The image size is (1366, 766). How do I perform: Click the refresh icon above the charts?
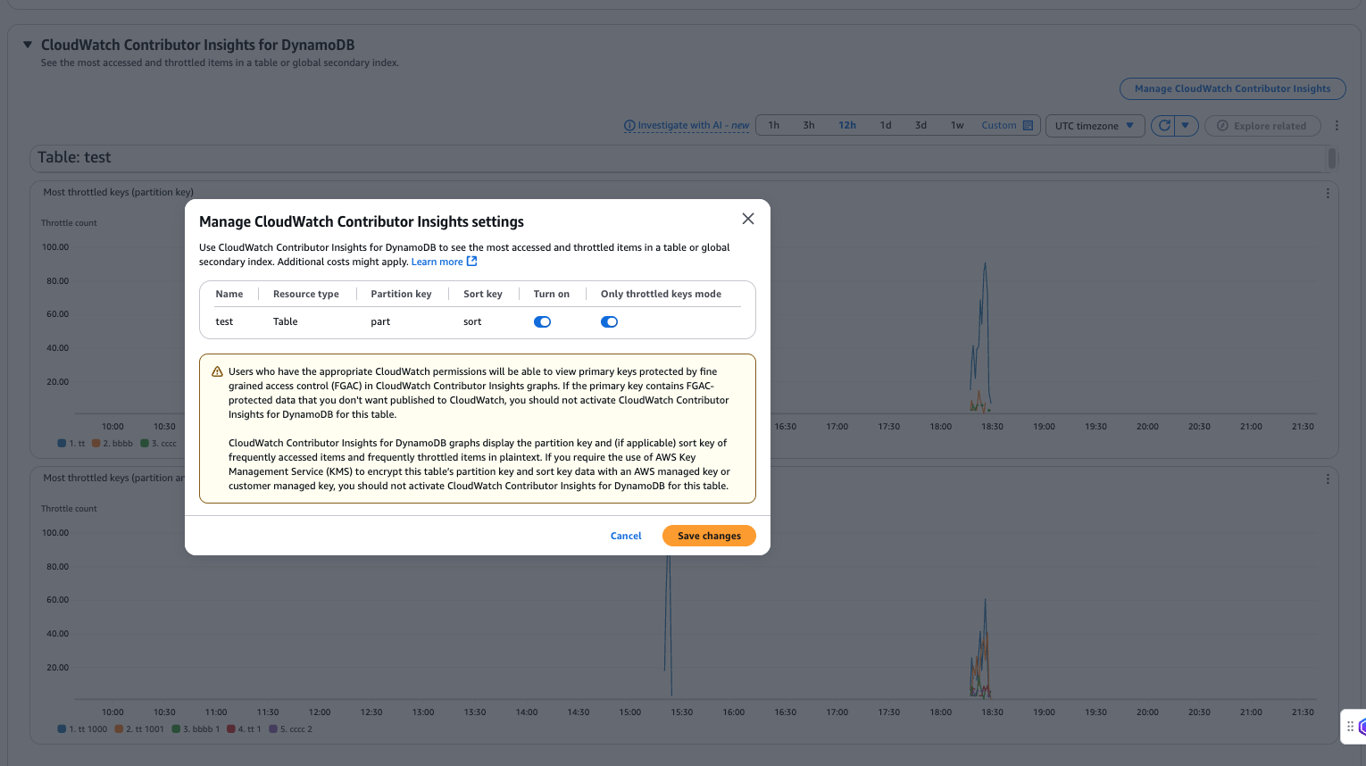(x=1163, y=125)
